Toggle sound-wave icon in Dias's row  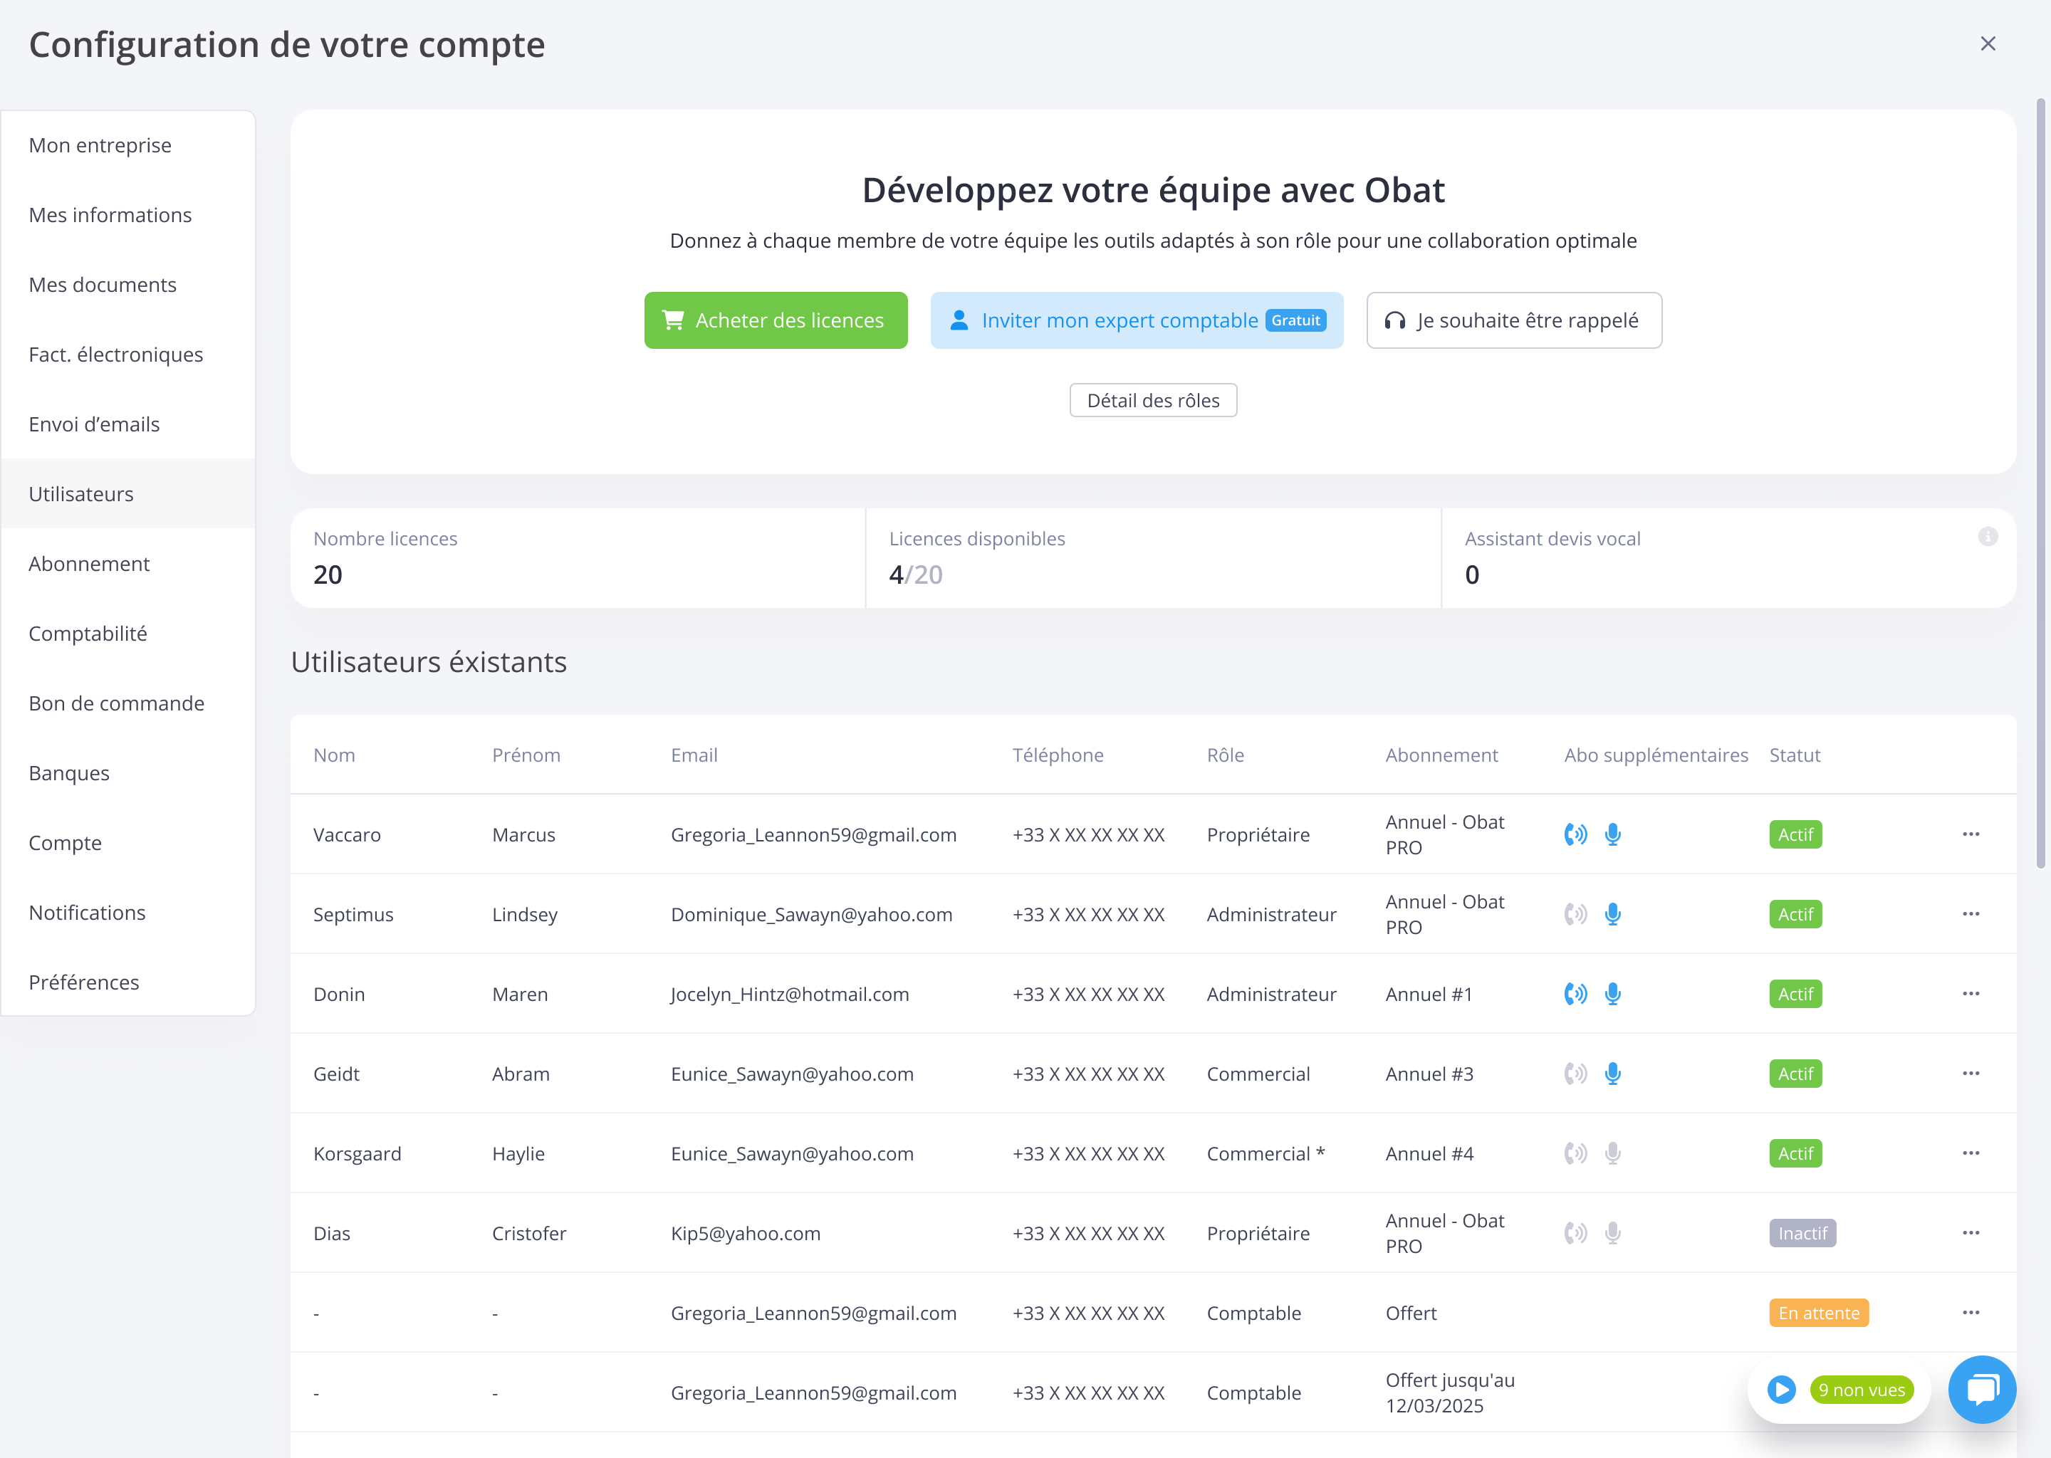click(x=1575, y=1234)
